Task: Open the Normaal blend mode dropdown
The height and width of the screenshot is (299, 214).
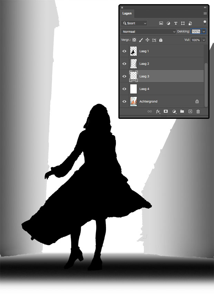Action: coord(148,31)
